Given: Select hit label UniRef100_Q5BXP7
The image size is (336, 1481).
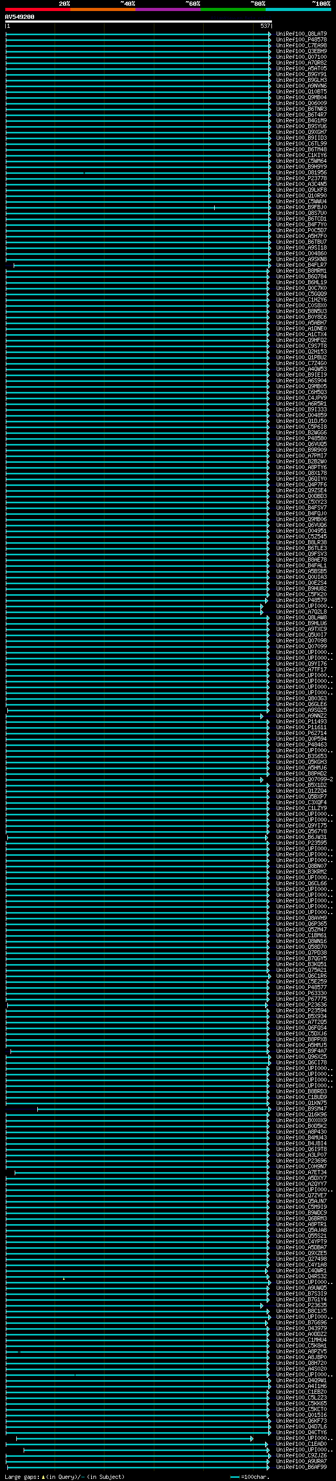Looking at the screenshot, I should pos(301,796).
